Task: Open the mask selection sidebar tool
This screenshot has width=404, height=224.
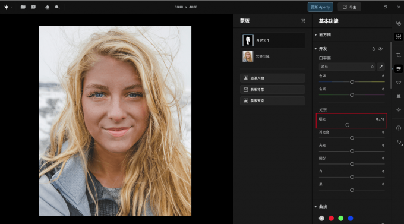Action: click(399, 37)
